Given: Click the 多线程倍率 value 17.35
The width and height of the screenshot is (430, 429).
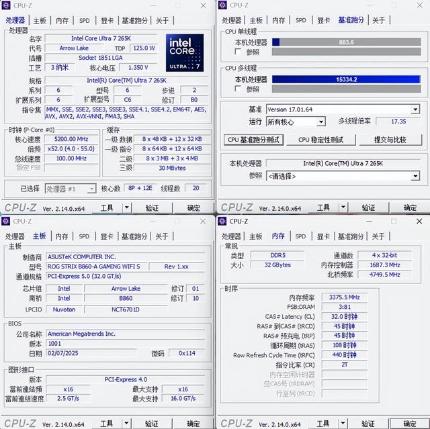Looking at the screenshot, I should [x=398, y=122].
